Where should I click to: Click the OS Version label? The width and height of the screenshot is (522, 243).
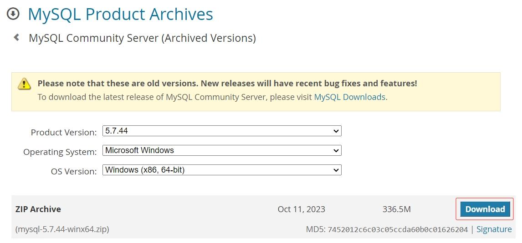(74, 172)
